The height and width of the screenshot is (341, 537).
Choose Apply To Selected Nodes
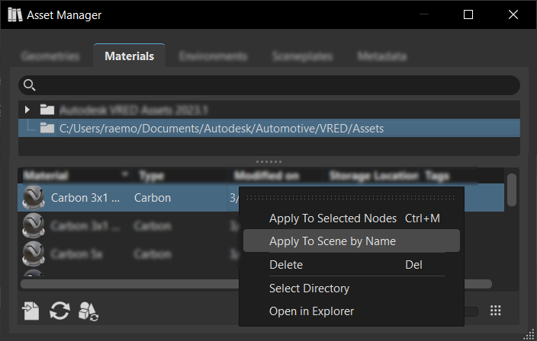tap(333, 218)
